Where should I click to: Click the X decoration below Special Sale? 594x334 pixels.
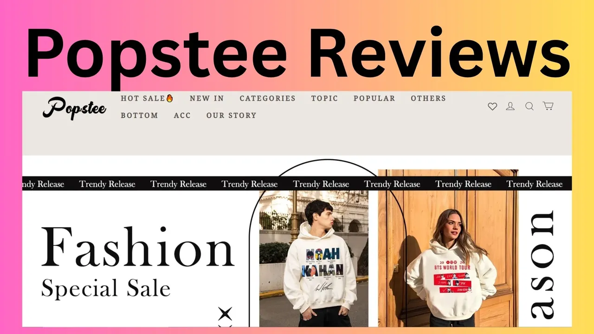[225, 314]
